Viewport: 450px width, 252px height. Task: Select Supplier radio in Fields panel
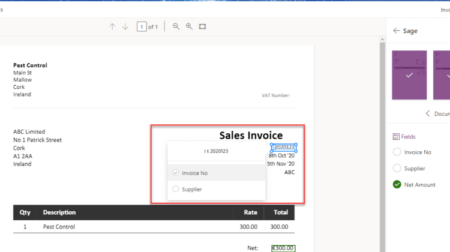click(x=397, y=168)
